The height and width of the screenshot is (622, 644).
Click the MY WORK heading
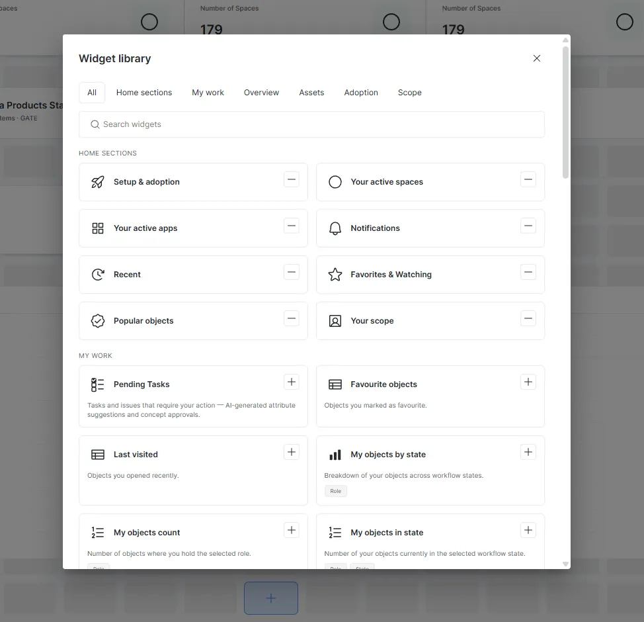(95, 355)
